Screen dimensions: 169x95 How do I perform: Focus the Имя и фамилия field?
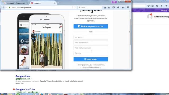[91, 43]
